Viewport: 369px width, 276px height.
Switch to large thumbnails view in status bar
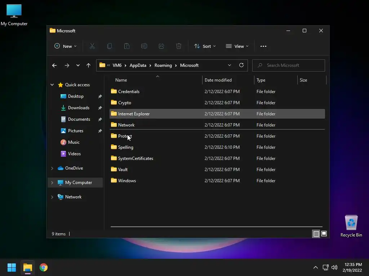tap(324, 234)
